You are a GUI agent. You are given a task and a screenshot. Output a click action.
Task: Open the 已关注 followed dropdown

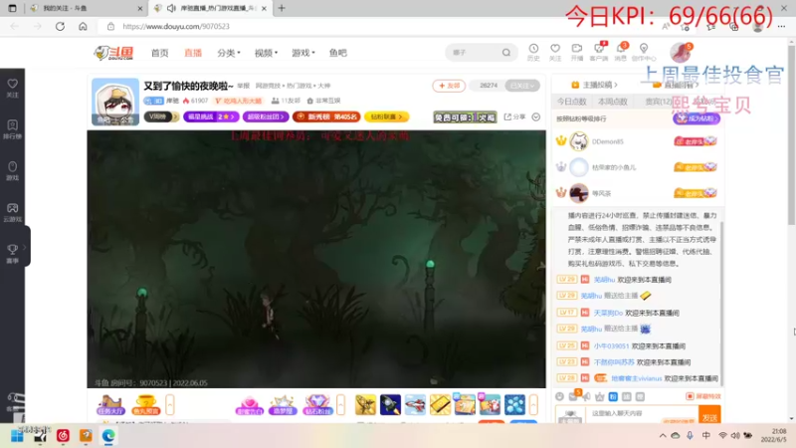pos(521,86)
